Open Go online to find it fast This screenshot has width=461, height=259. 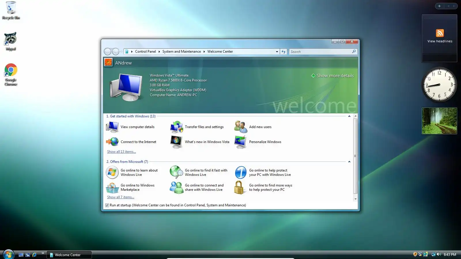(x=199, y=172)
